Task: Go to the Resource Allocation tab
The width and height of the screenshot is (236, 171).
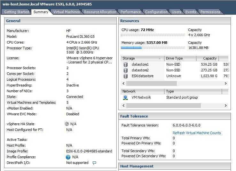Action: pos(100,12)
